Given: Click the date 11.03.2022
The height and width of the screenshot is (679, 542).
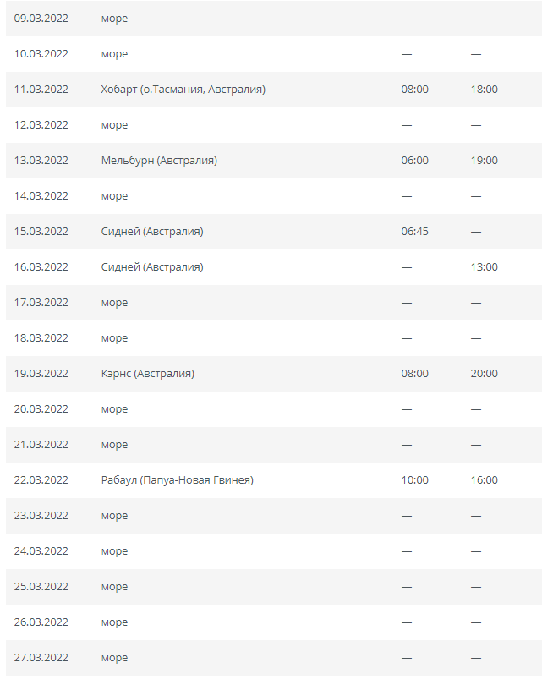Looking at the screenshot, I should 41,90.
